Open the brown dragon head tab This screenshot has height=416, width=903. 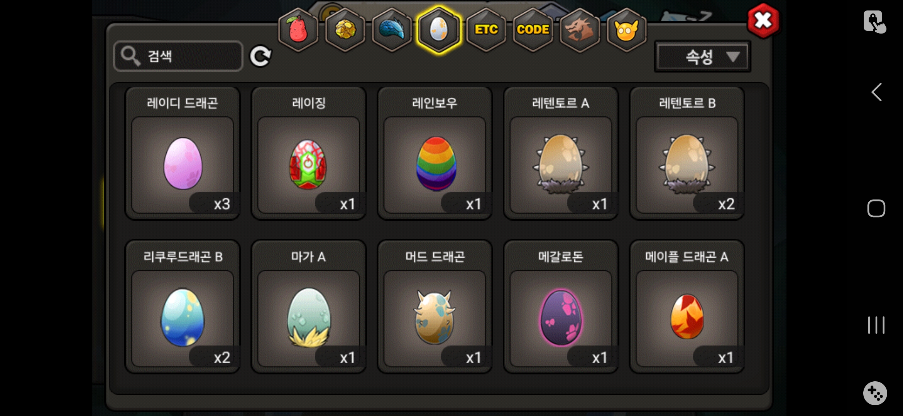(580, 30)
